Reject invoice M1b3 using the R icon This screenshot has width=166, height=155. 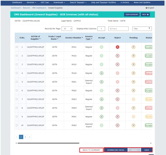coord(117,65)
